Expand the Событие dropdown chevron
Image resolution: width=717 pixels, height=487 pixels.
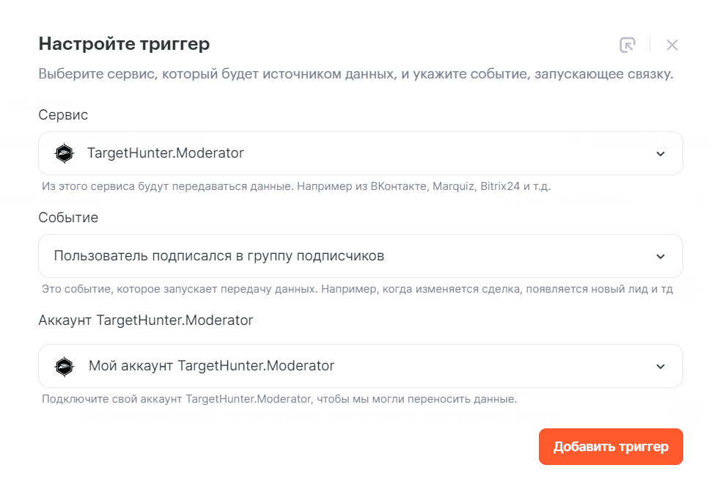661,257
